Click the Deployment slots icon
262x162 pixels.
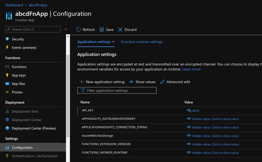tap(7, 111)
